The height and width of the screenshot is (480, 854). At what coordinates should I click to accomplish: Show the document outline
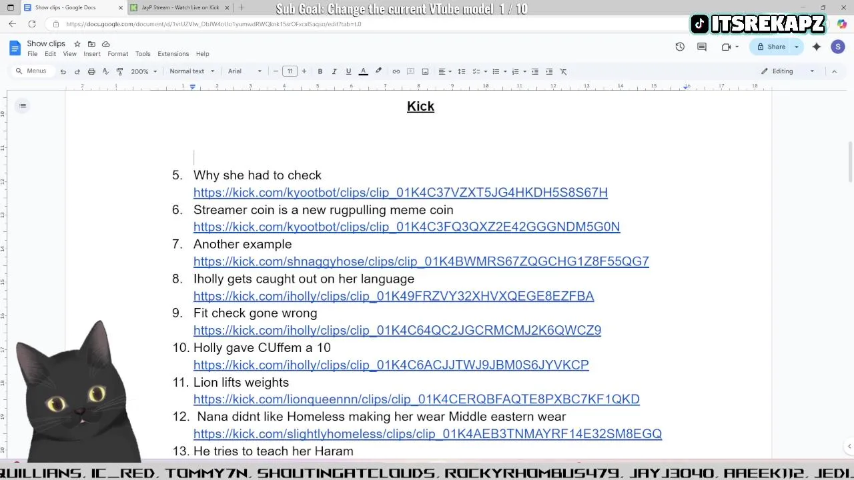pos(23,106)
